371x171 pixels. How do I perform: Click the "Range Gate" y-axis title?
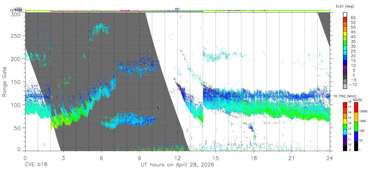pyautogui.click(x=5, y=82)
